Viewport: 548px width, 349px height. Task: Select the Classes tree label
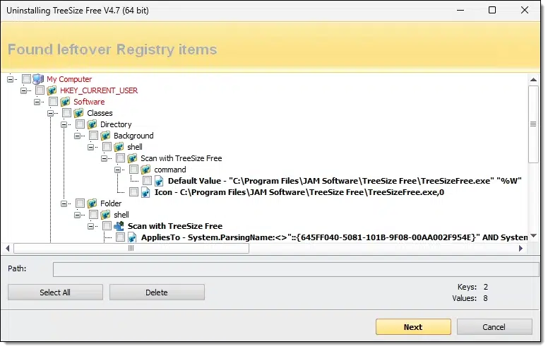coord(100,113)
